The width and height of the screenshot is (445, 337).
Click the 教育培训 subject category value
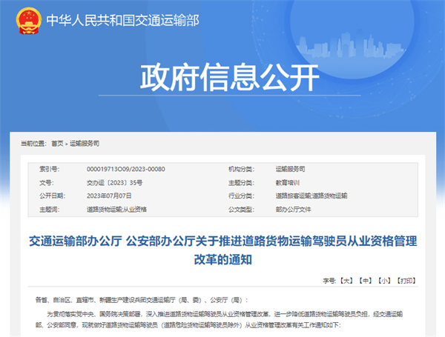[x=288, y=183]
